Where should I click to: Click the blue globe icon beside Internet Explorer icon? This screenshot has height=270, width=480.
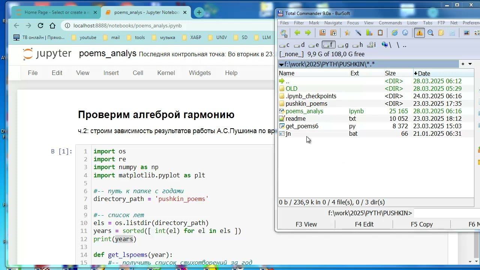point(405,33)
